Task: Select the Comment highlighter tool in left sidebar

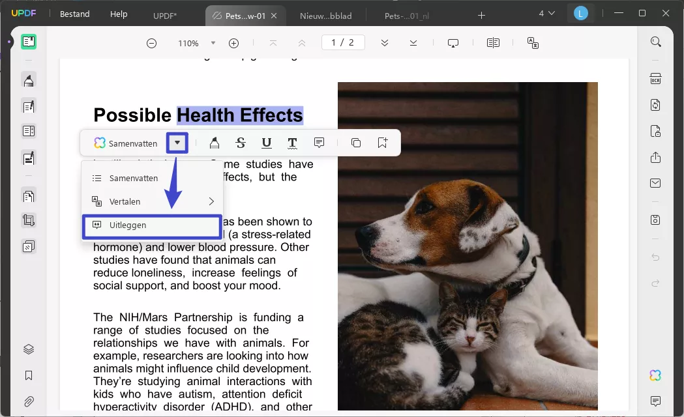Action: point(29,81)
